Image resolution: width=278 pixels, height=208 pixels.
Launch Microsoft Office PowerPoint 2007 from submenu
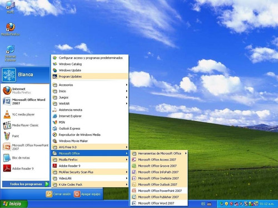159,191
